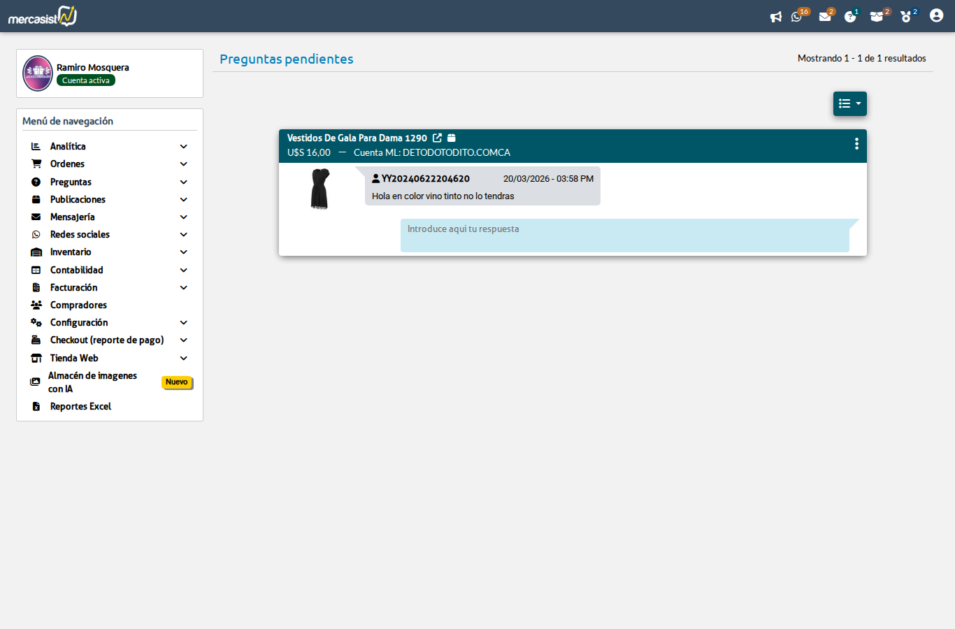Open the user profile icon

937,15
